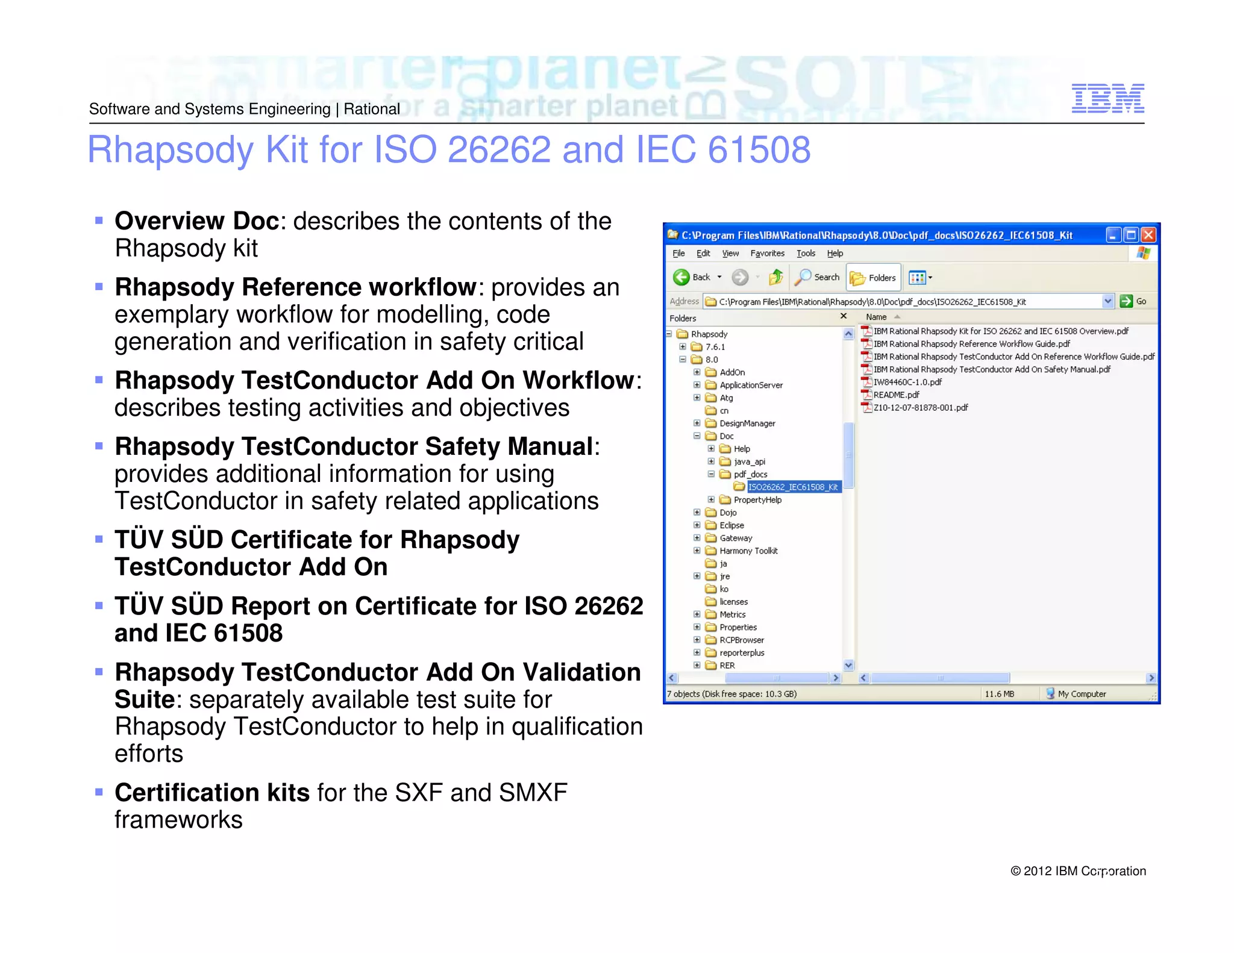
Task: Open the Edit menu
Action: (x=703, y=253)
